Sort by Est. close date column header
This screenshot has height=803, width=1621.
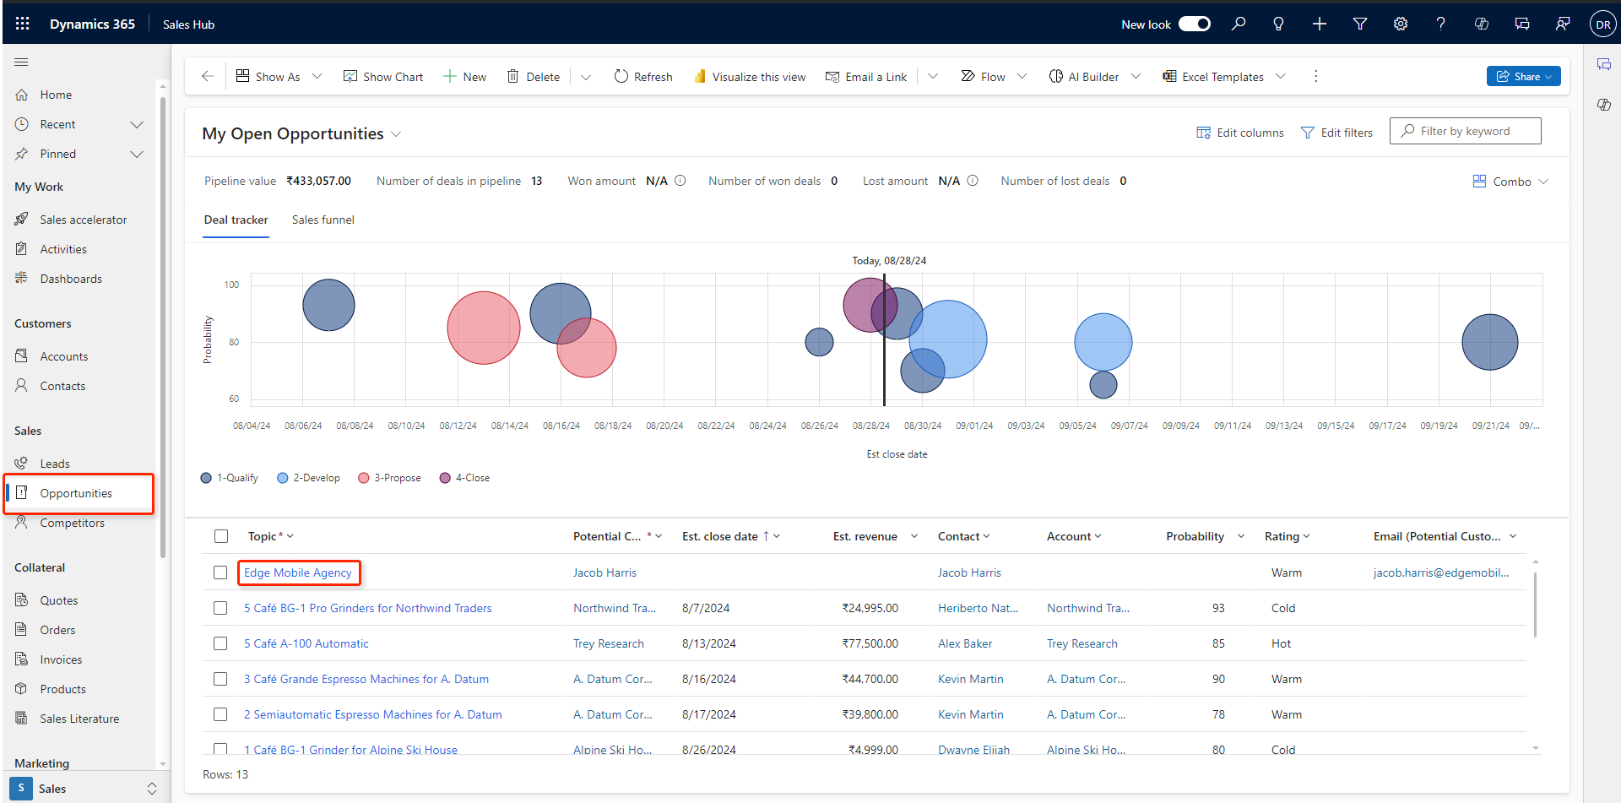pos(720,536)
